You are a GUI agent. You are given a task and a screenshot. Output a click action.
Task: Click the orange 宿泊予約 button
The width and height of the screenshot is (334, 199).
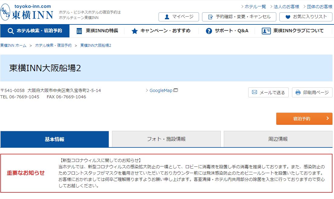[304, 118]
